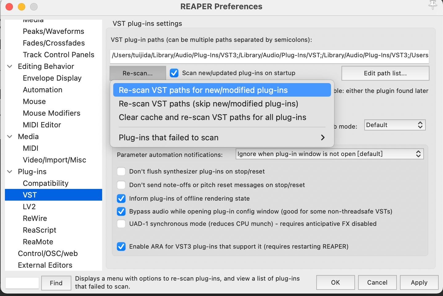This screenshot has width=443, height=296.
Task: Collapse the Media tree section
Action: click(x=10, y=137)
